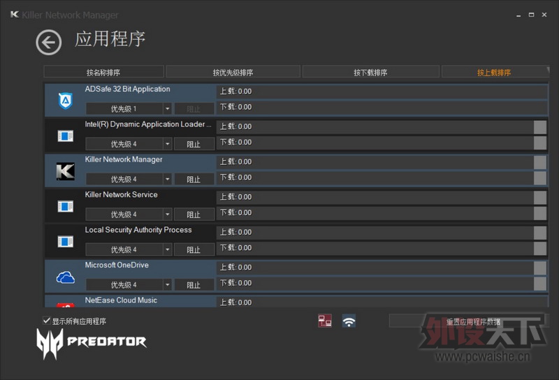Sort applications by name (按名称排序)
The width and height of the screenshot is (559, 380).
pos(103,72)
